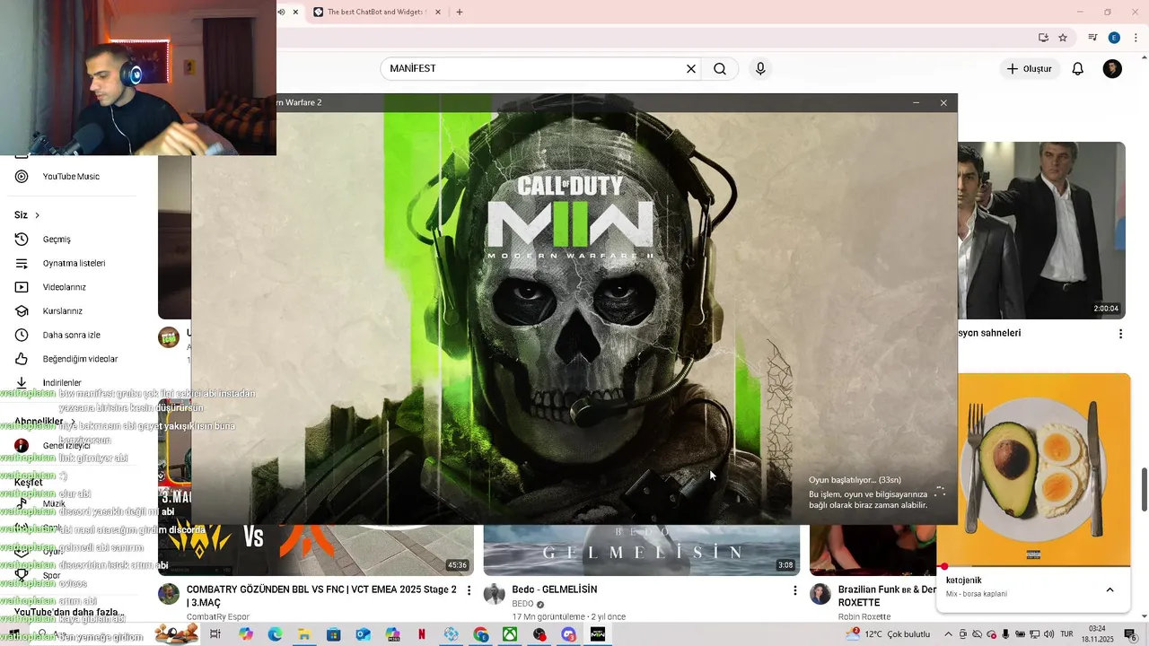Image resolution: width=1149 pixels, height=646 pixels.
Task: Open Microsoft Edge from the taskbar
Action: [275, 634]
